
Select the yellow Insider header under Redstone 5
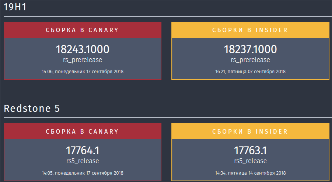[250, 131]
